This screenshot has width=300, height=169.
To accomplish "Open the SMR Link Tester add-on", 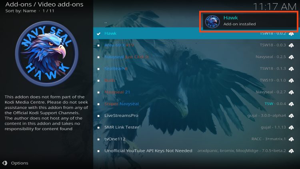I will [x=196, y=127].
